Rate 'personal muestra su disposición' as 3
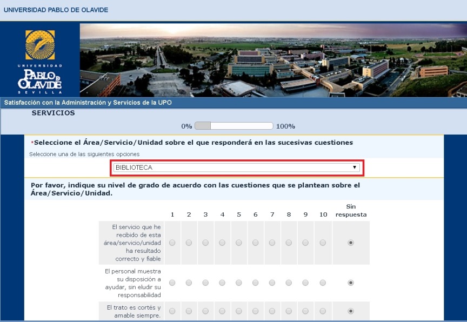467x322 pixels. 205,283
